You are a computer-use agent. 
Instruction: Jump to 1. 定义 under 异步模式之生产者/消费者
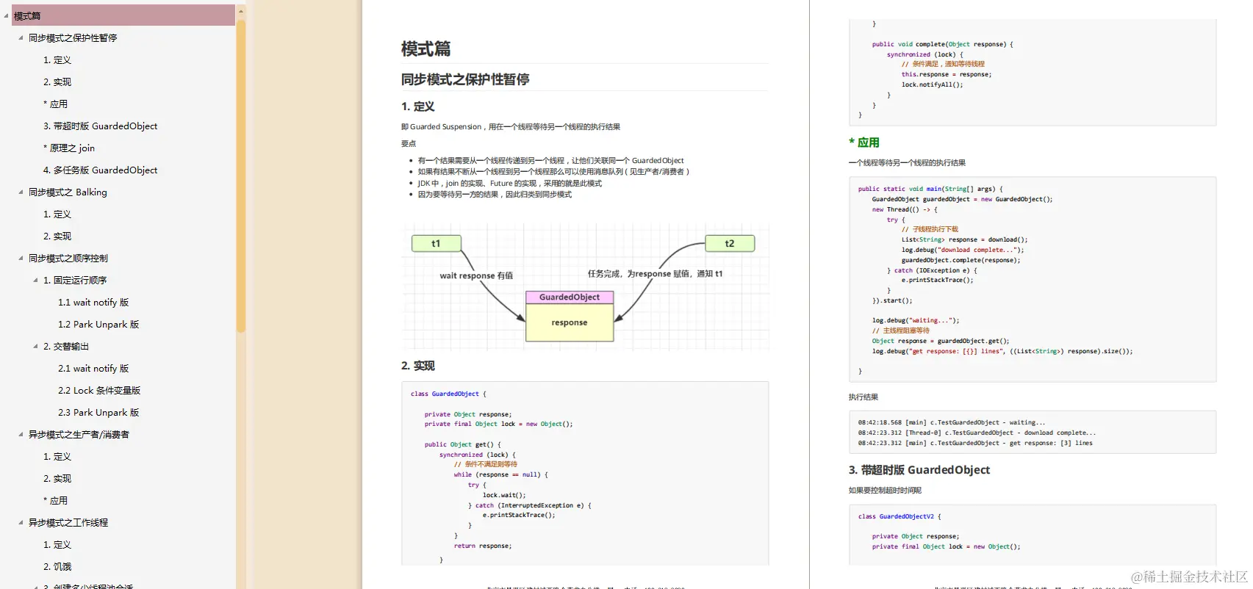point(57,456)
